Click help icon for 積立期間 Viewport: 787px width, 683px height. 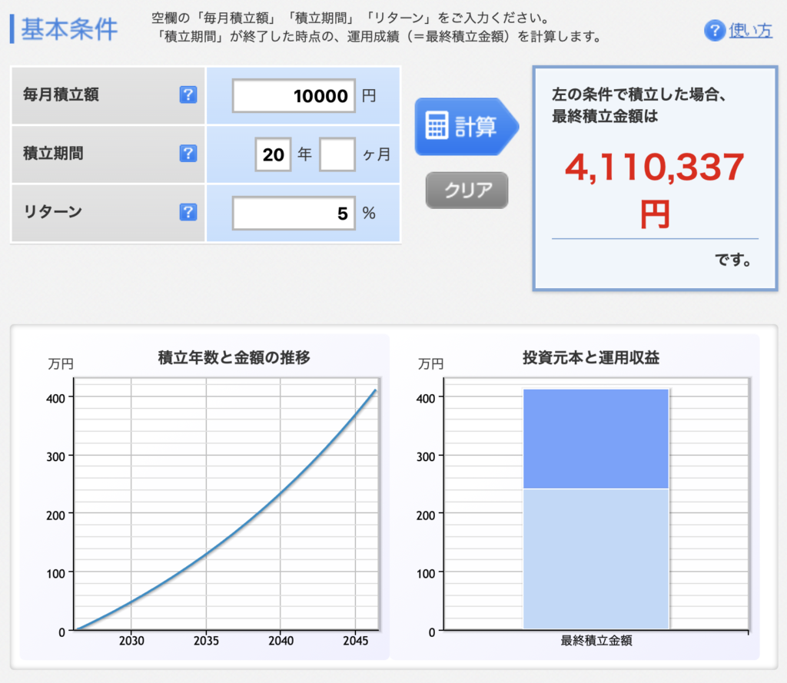(188, 154)
